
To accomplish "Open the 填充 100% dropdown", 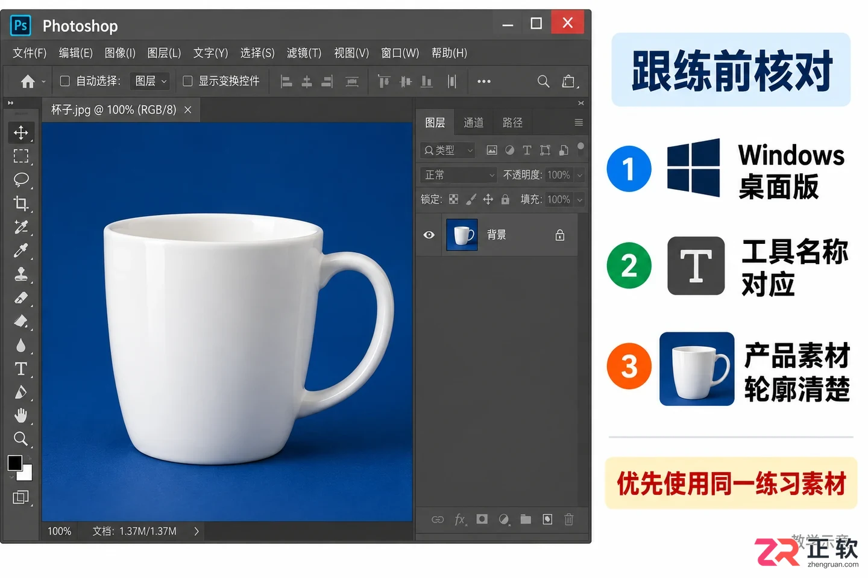I will point(580,199).
